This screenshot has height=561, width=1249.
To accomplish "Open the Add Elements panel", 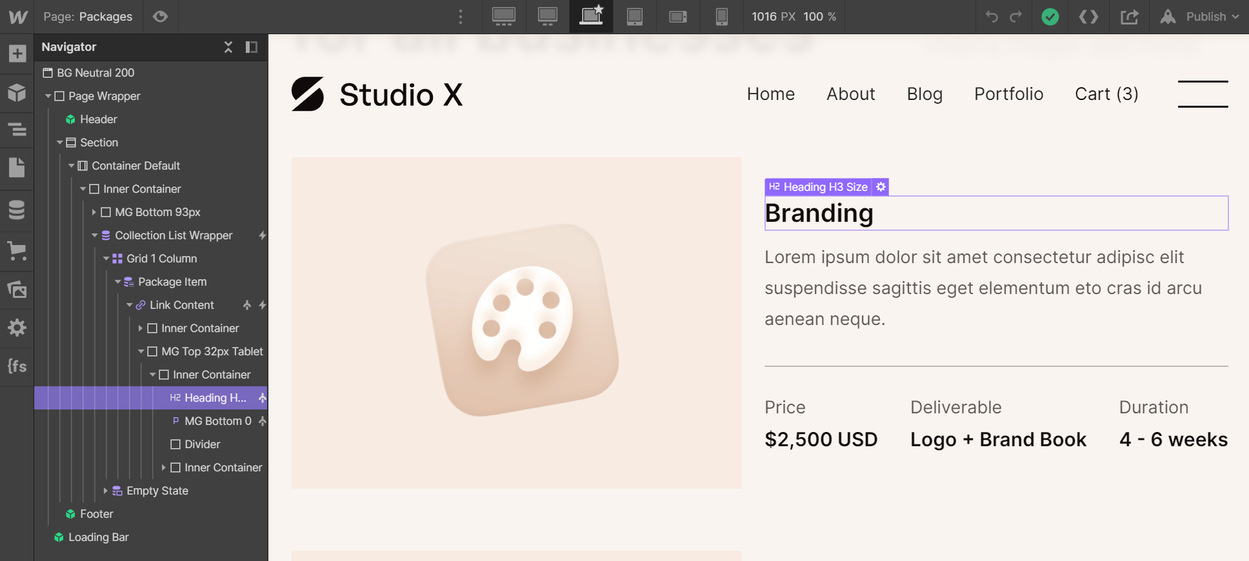I will click(17, 54).
